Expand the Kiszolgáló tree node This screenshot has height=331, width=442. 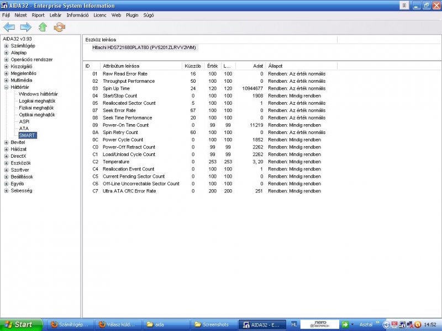6,66
